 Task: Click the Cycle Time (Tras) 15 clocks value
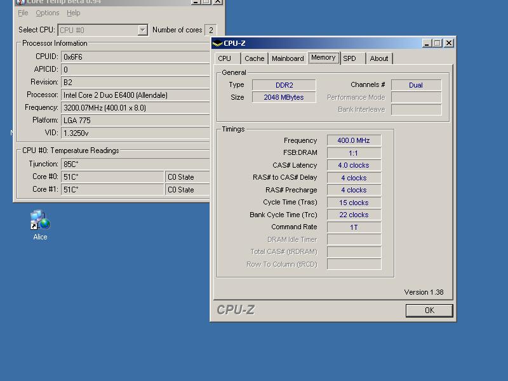pyautogui.click(x=354, y=203)
